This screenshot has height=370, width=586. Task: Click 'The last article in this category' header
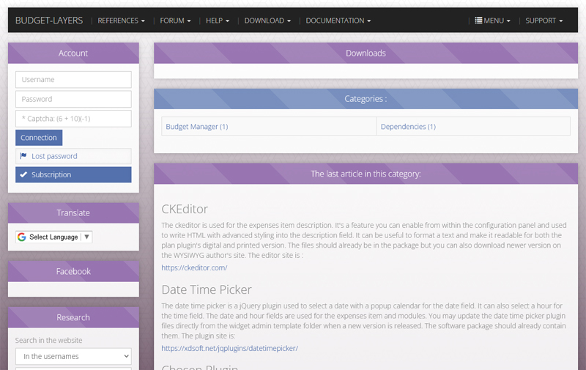click(366, 174)
